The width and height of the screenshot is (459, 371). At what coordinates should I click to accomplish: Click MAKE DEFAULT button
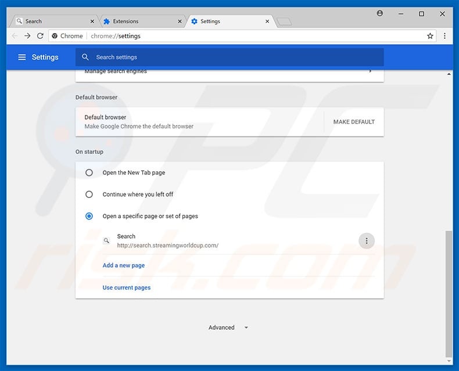(x=354, y=122)
